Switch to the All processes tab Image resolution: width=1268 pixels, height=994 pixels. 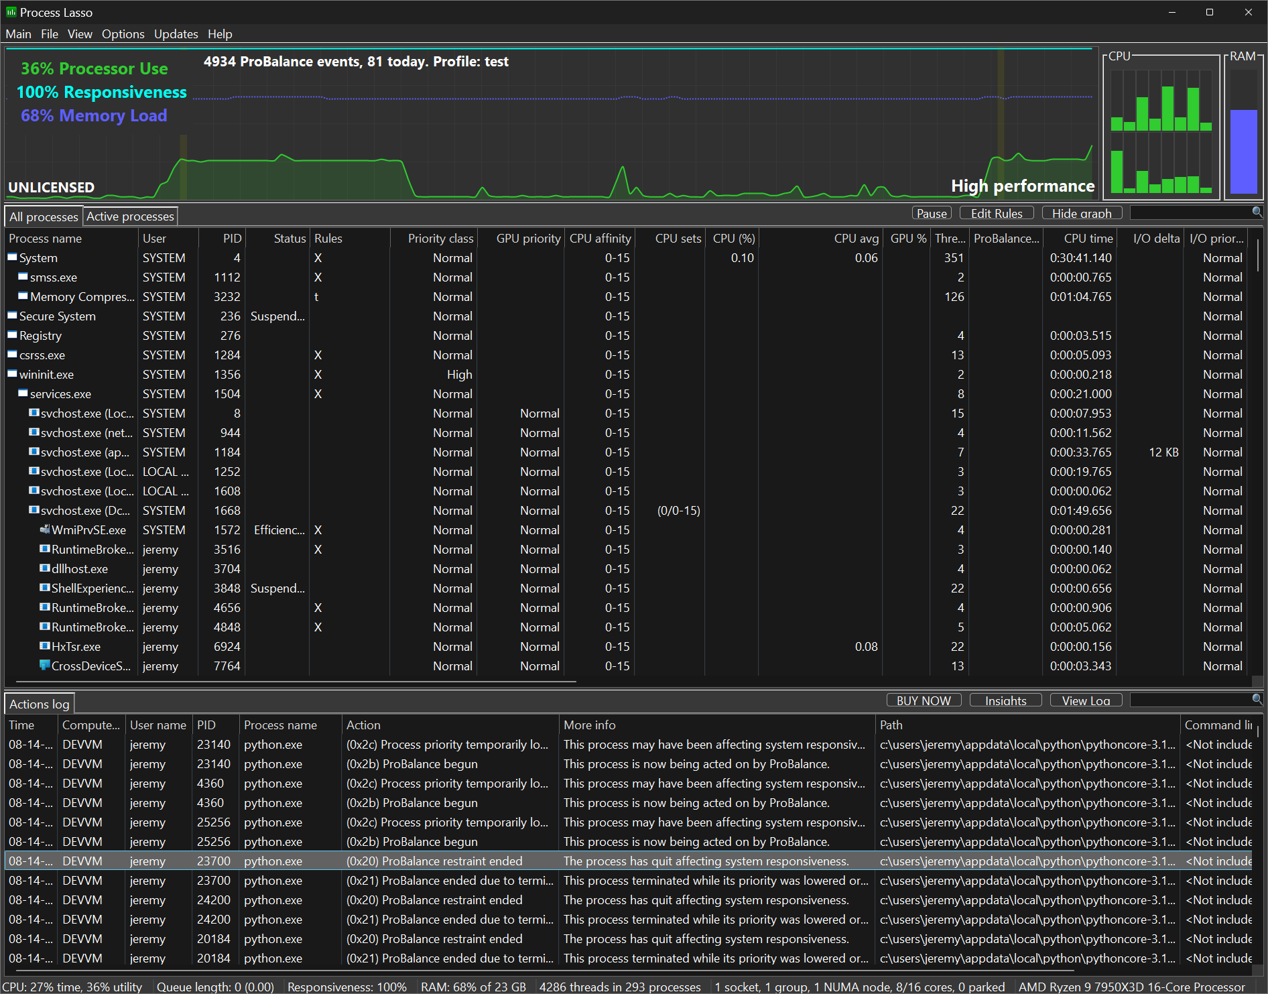point(44,216)
